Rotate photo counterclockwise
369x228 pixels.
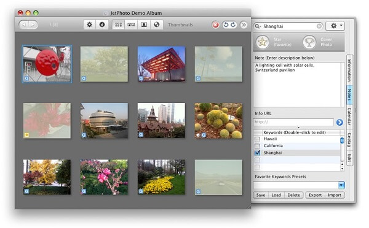coord(226,25)
